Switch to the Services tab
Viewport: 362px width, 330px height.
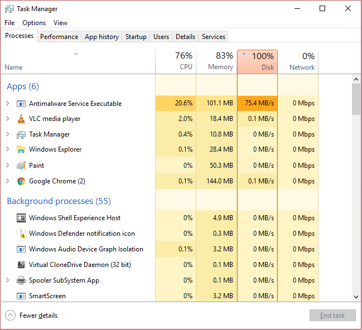pyautogui.click(x=213, y=37)
